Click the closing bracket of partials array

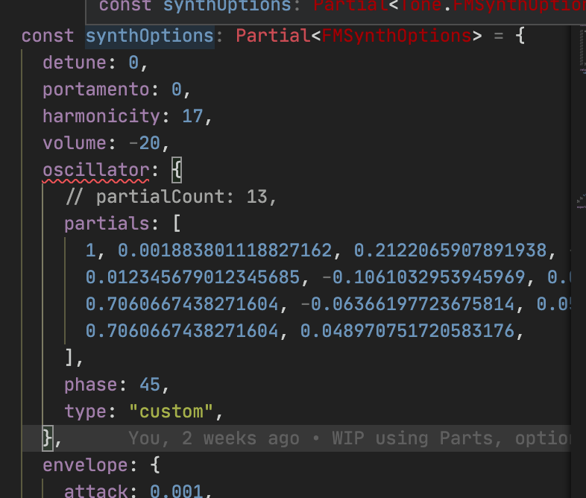pos(69,358)
